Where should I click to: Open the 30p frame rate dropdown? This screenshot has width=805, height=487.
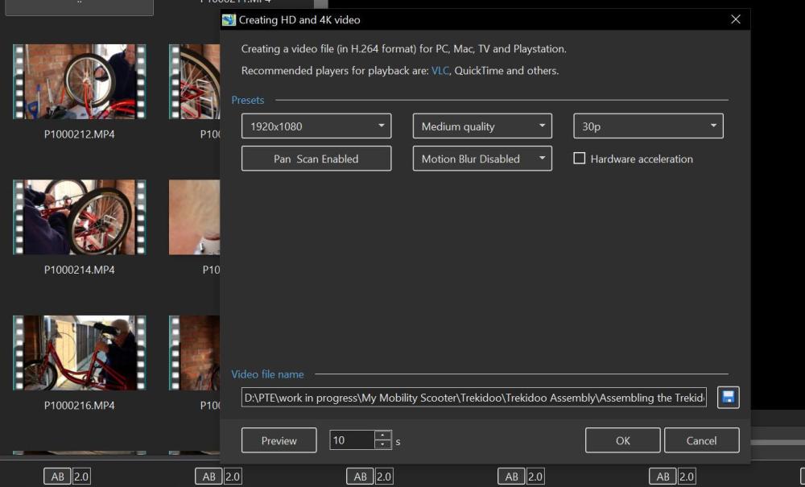pos(647,126)
